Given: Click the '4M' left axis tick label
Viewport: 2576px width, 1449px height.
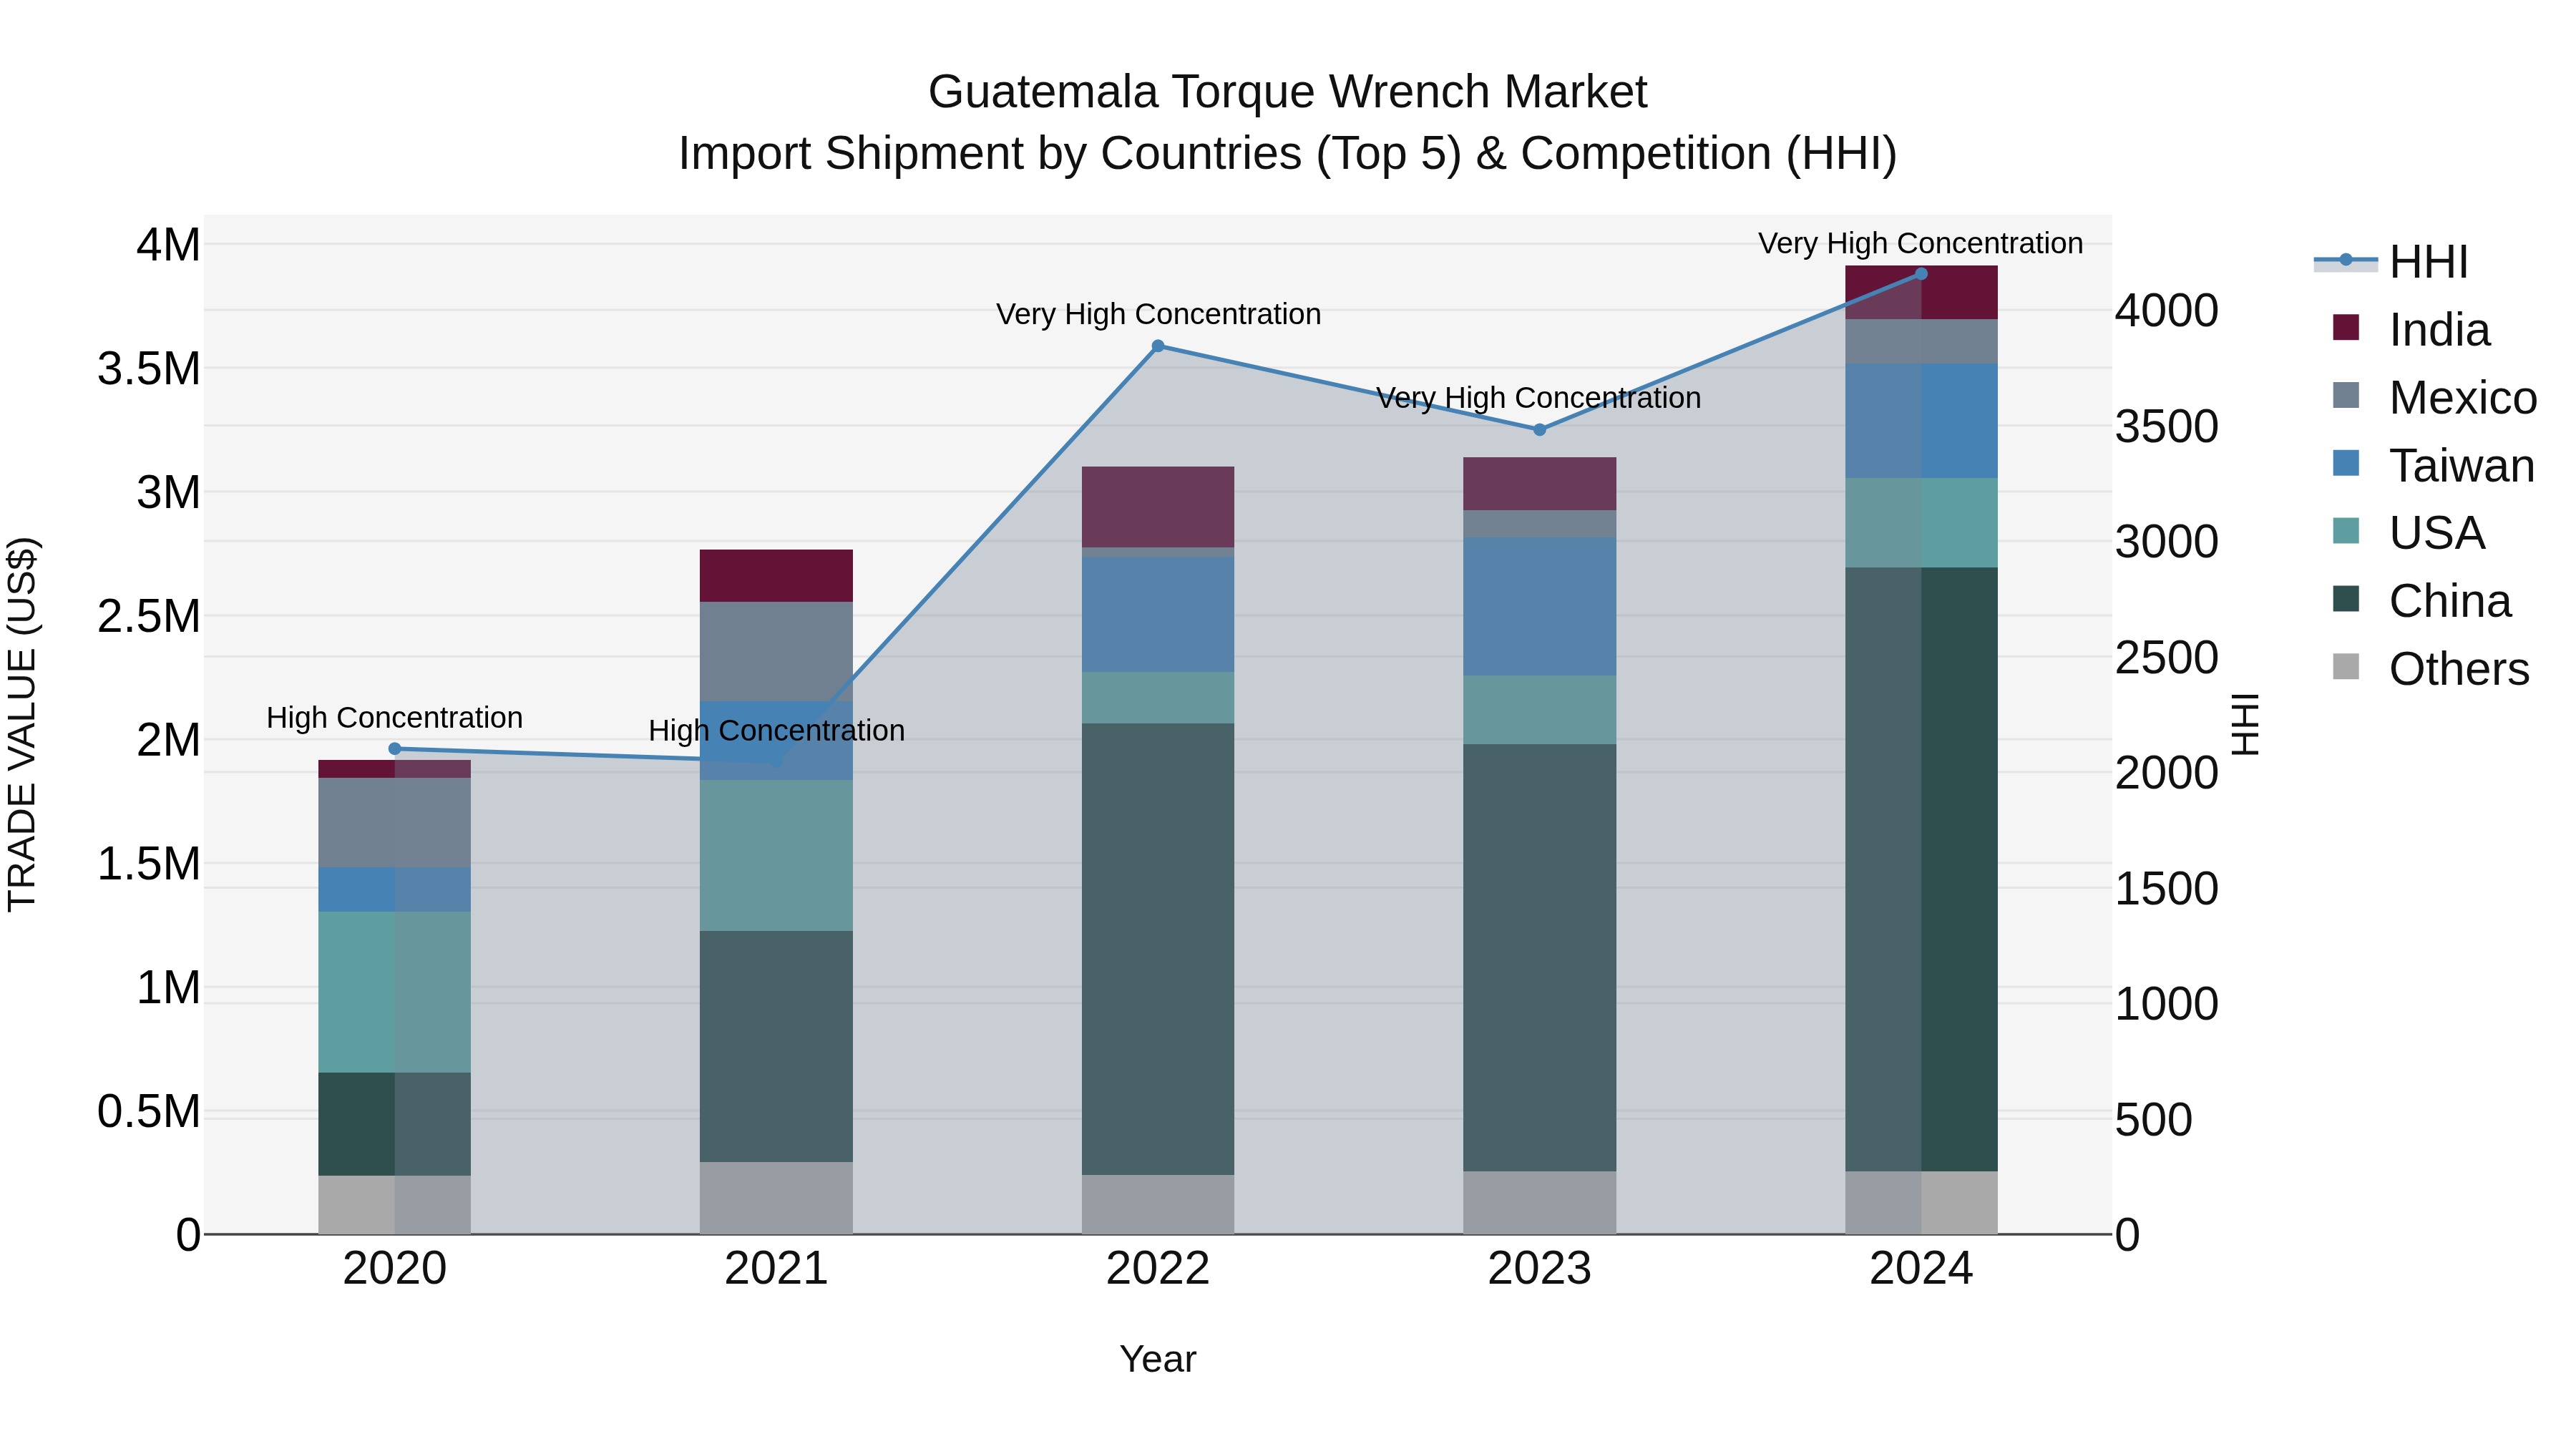Looking at the screenshot, I should pos(169,245).
